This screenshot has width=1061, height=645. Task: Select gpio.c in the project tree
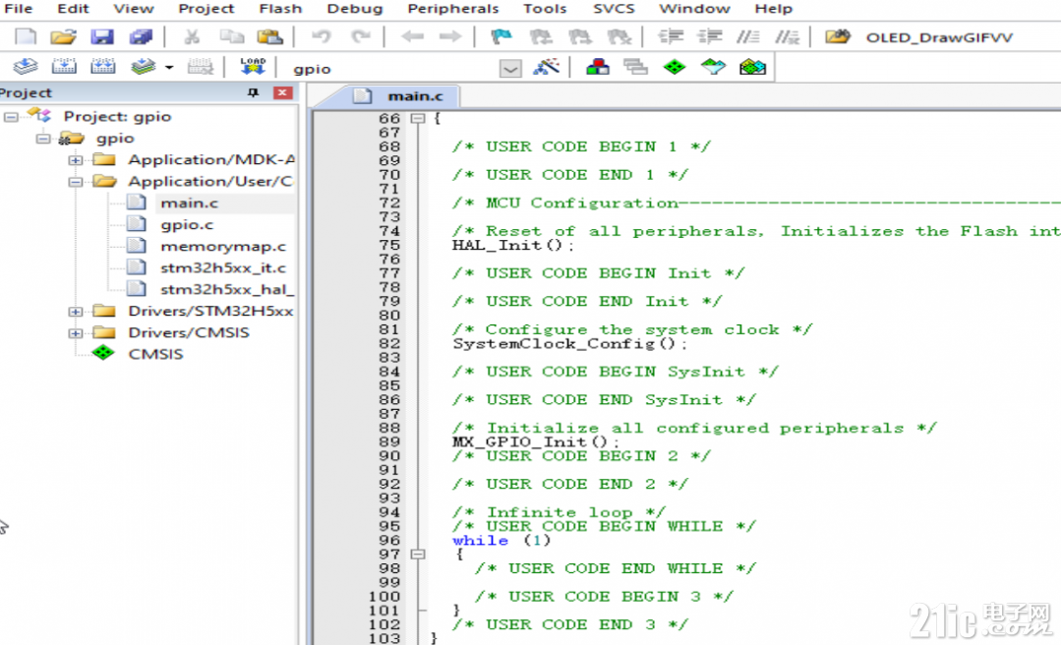click(x=187, y=225)
